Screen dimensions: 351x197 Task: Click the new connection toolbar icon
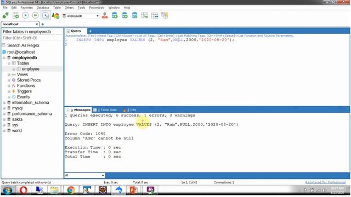click(x=5, y=16)
